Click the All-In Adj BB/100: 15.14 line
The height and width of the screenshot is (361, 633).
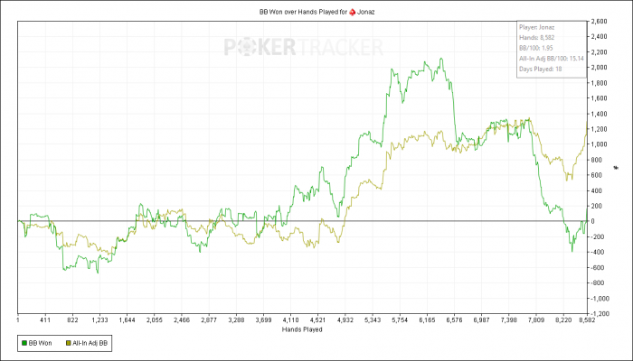[x=552, y=59]
